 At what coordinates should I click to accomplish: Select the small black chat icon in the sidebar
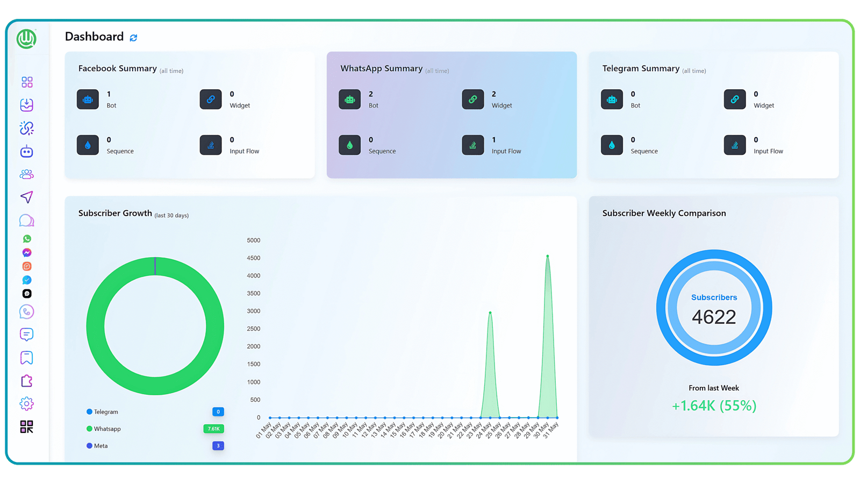coord(27,294)
